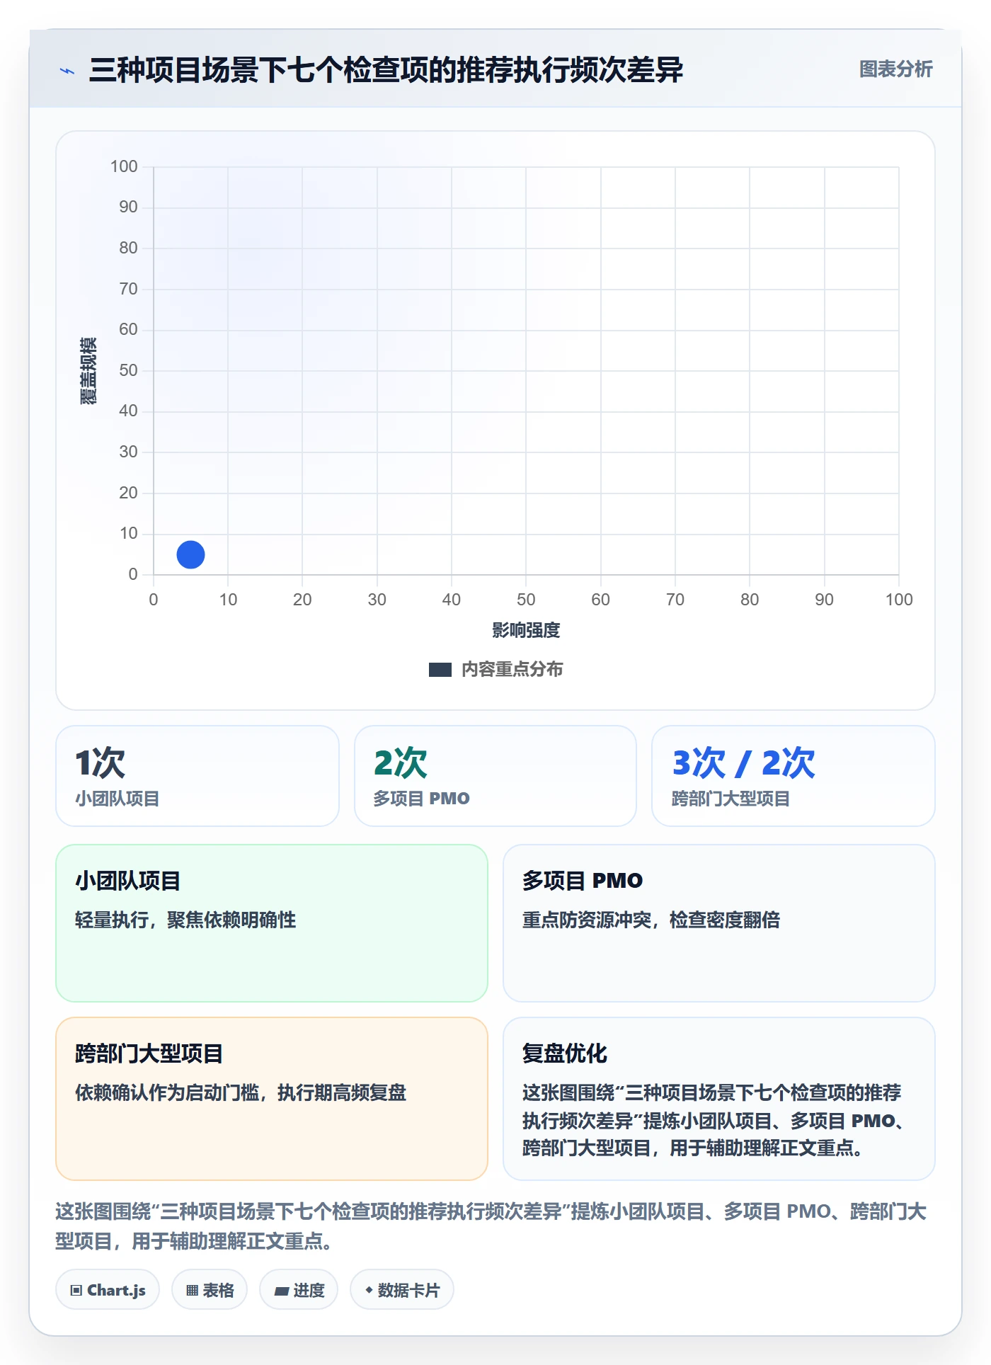The width and height of the screenshot is (991, 1365).
Task: Select the blue data point in chart
Action: click(x=190, y=554)
